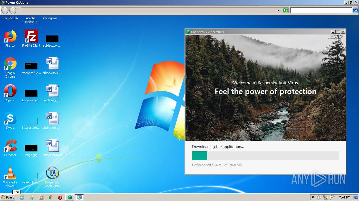This screenshot has width=359, height=201.
Task: Switch to Kaspersky installer taskbar button
Action: tap(70, 197)
